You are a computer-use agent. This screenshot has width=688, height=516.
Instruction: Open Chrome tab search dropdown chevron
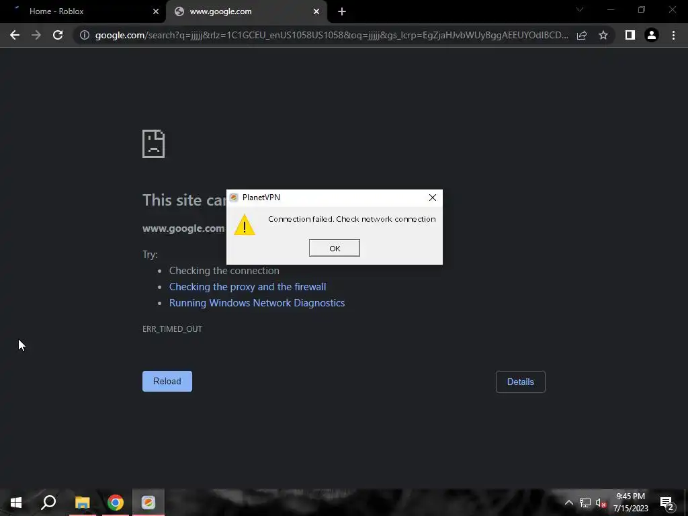(x=580, y=9)
